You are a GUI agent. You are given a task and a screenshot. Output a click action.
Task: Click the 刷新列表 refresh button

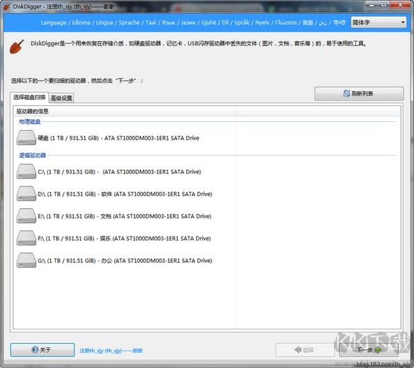(359, 94)
